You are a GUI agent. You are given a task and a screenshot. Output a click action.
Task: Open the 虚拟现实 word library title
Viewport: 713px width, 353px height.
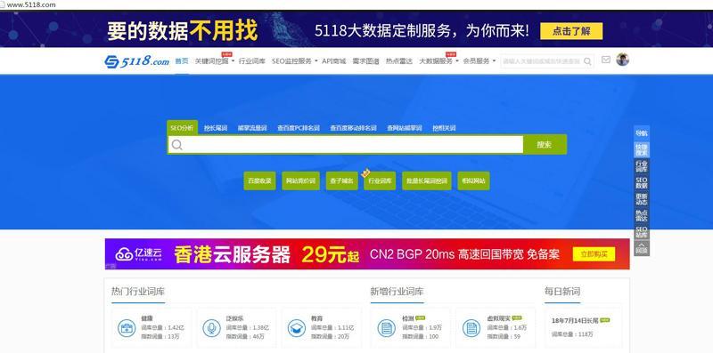point(499,318)
